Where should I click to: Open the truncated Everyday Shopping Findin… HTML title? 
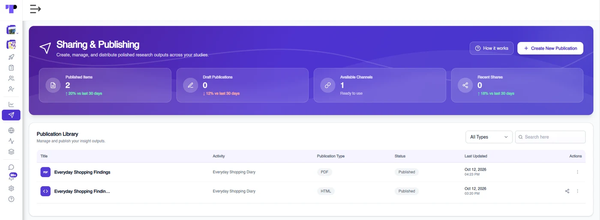pyautogui.click(x=82, y=191)
